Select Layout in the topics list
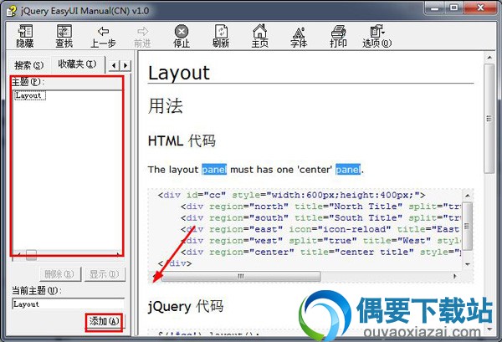Screen dimensions: 502x342 click(x=30, y=95)
